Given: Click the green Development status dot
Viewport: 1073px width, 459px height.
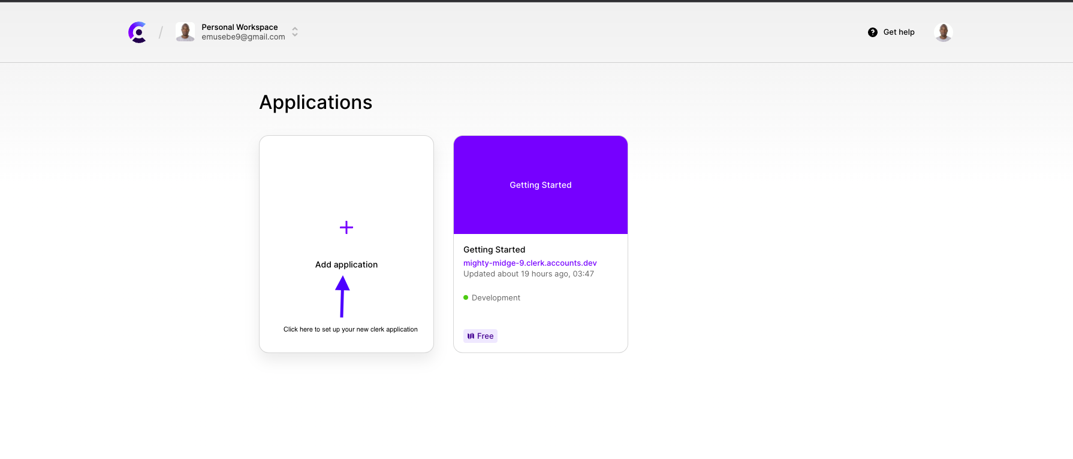Looking at the screenshot, I should [x=466, y=297].
